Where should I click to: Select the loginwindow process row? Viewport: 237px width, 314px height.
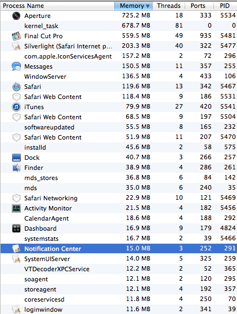[x=119, y=309]
